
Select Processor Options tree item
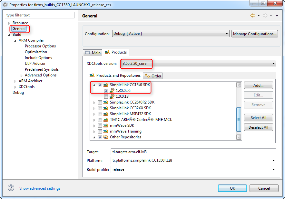coord(40,46)
